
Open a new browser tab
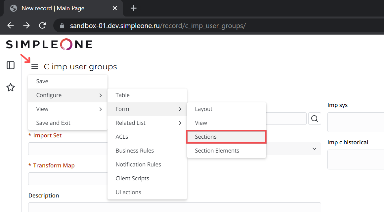(x=133, y=8)
